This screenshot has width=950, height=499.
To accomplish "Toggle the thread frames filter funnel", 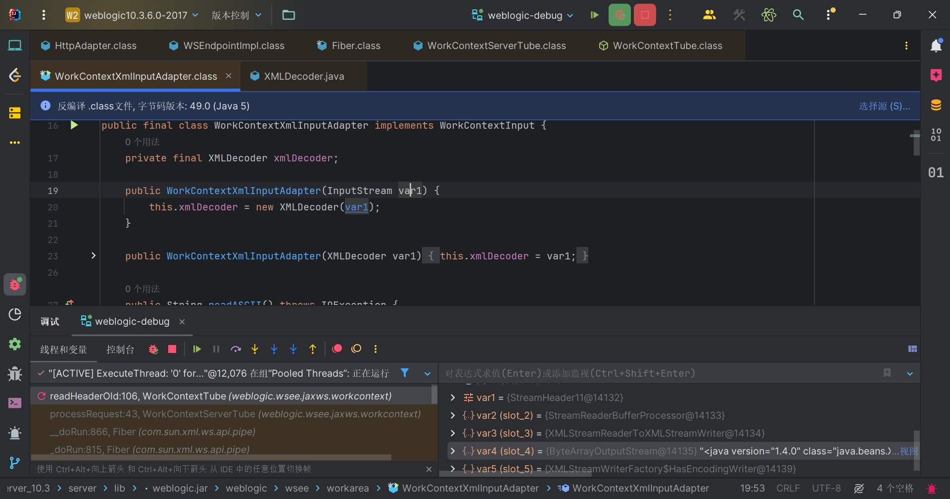I will 405,373.
